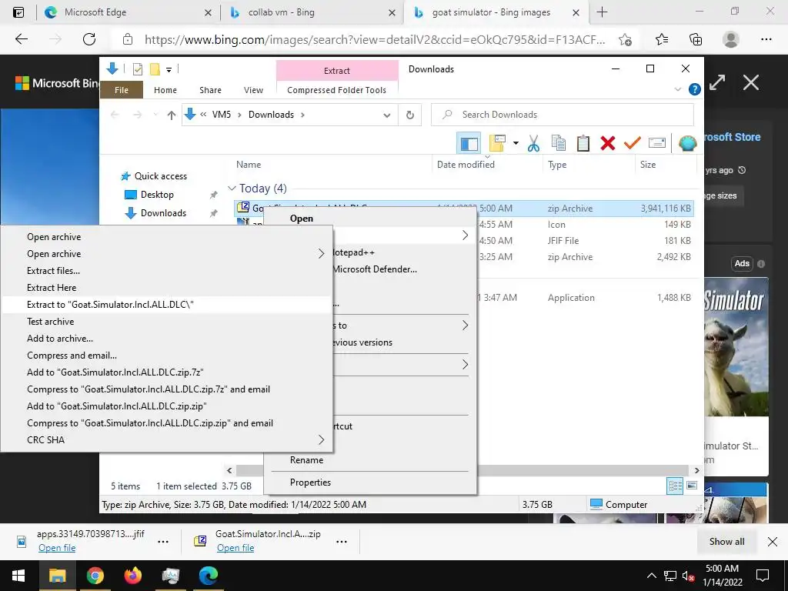Click the Extract contextual tab header
Image resolution: width=788 pixels, height=591 pixels.
[x=337, y=71]
